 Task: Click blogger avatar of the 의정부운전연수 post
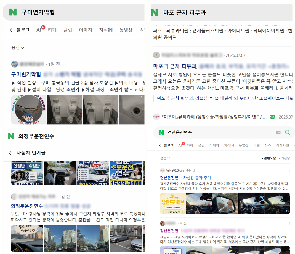tap(14, 196)
